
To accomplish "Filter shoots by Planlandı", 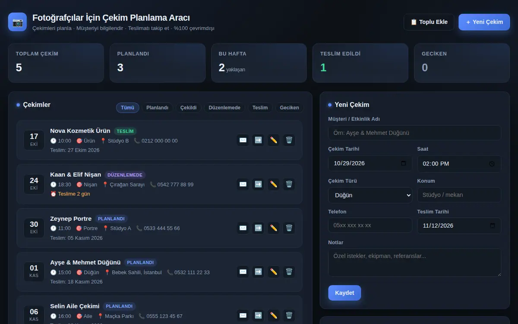I will tap(157, 108).
